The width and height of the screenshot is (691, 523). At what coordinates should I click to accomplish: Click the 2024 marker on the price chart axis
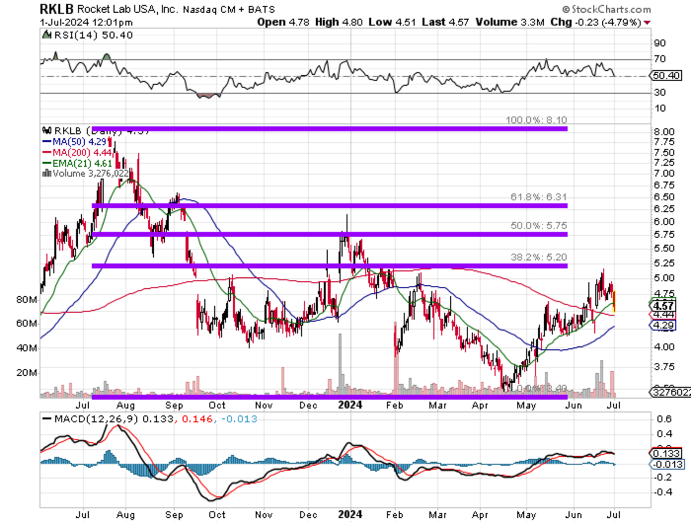350,404
